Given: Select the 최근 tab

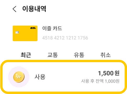Looking at the screenshot, I should 26,55.
